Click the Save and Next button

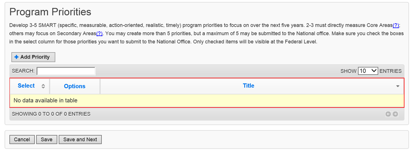point(80,140)
